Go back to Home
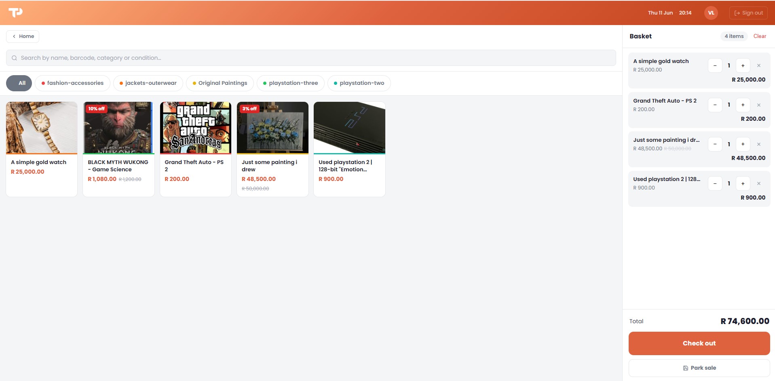The width and height of the screenshot is (775, 381). (x=23, y=36)
